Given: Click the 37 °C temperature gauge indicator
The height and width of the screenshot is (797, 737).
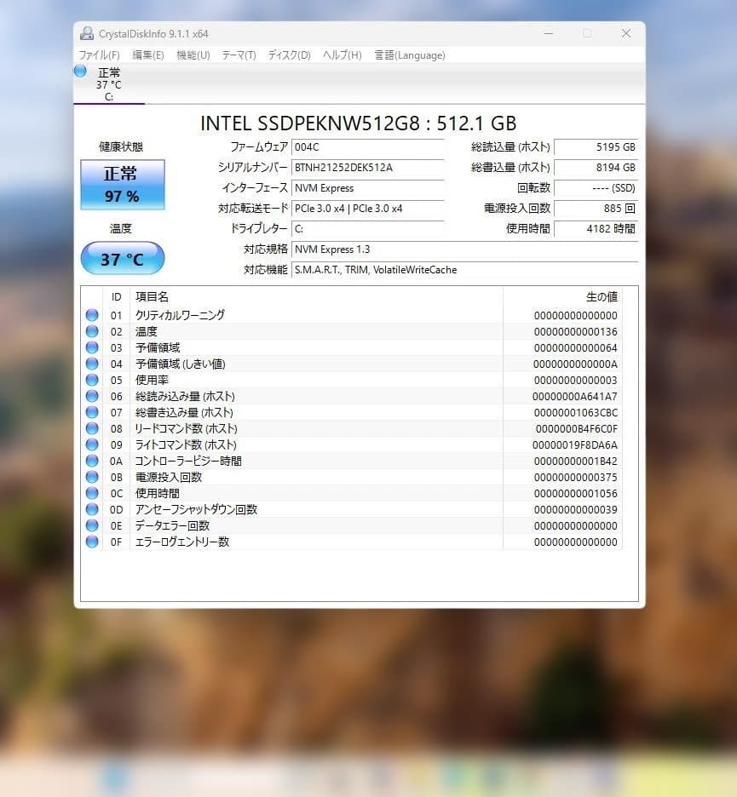Looking at the screenshot, I should [122, 258].
